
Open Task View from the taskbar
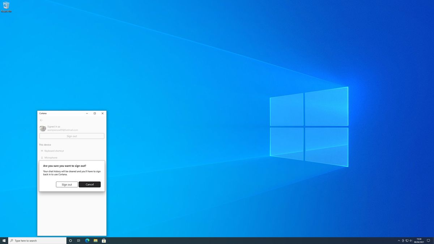point(78,240)
